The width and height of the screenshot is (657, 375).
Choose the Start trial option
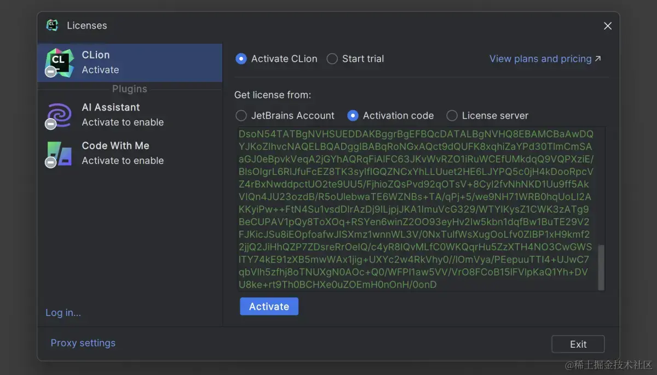pos(332,58)
